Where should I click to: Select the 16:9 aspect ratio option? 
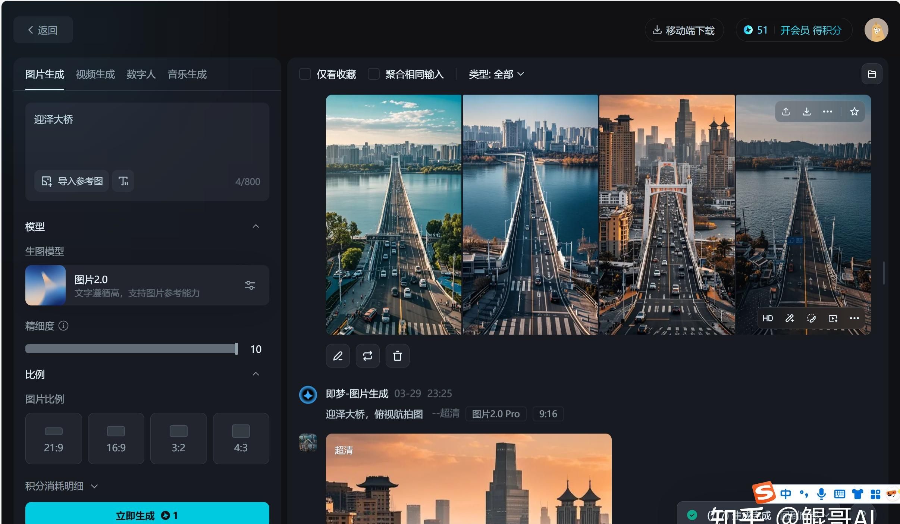click(x=116, y=438)
